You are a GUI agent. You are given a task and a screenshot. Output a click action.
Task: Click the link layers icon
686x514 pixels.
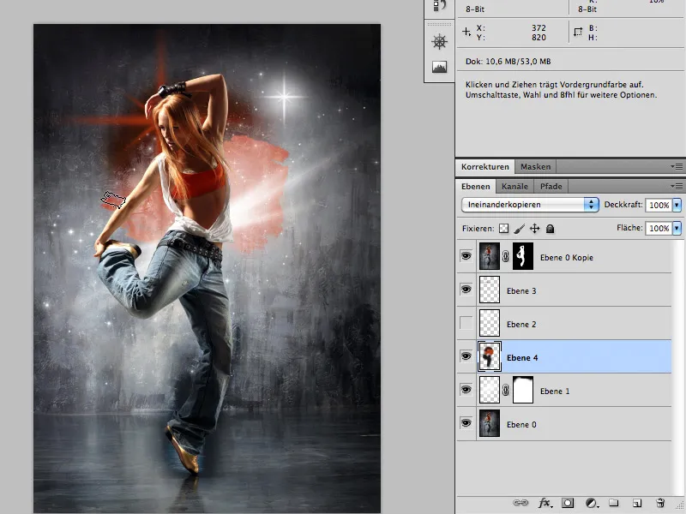[x=521, y=503]
